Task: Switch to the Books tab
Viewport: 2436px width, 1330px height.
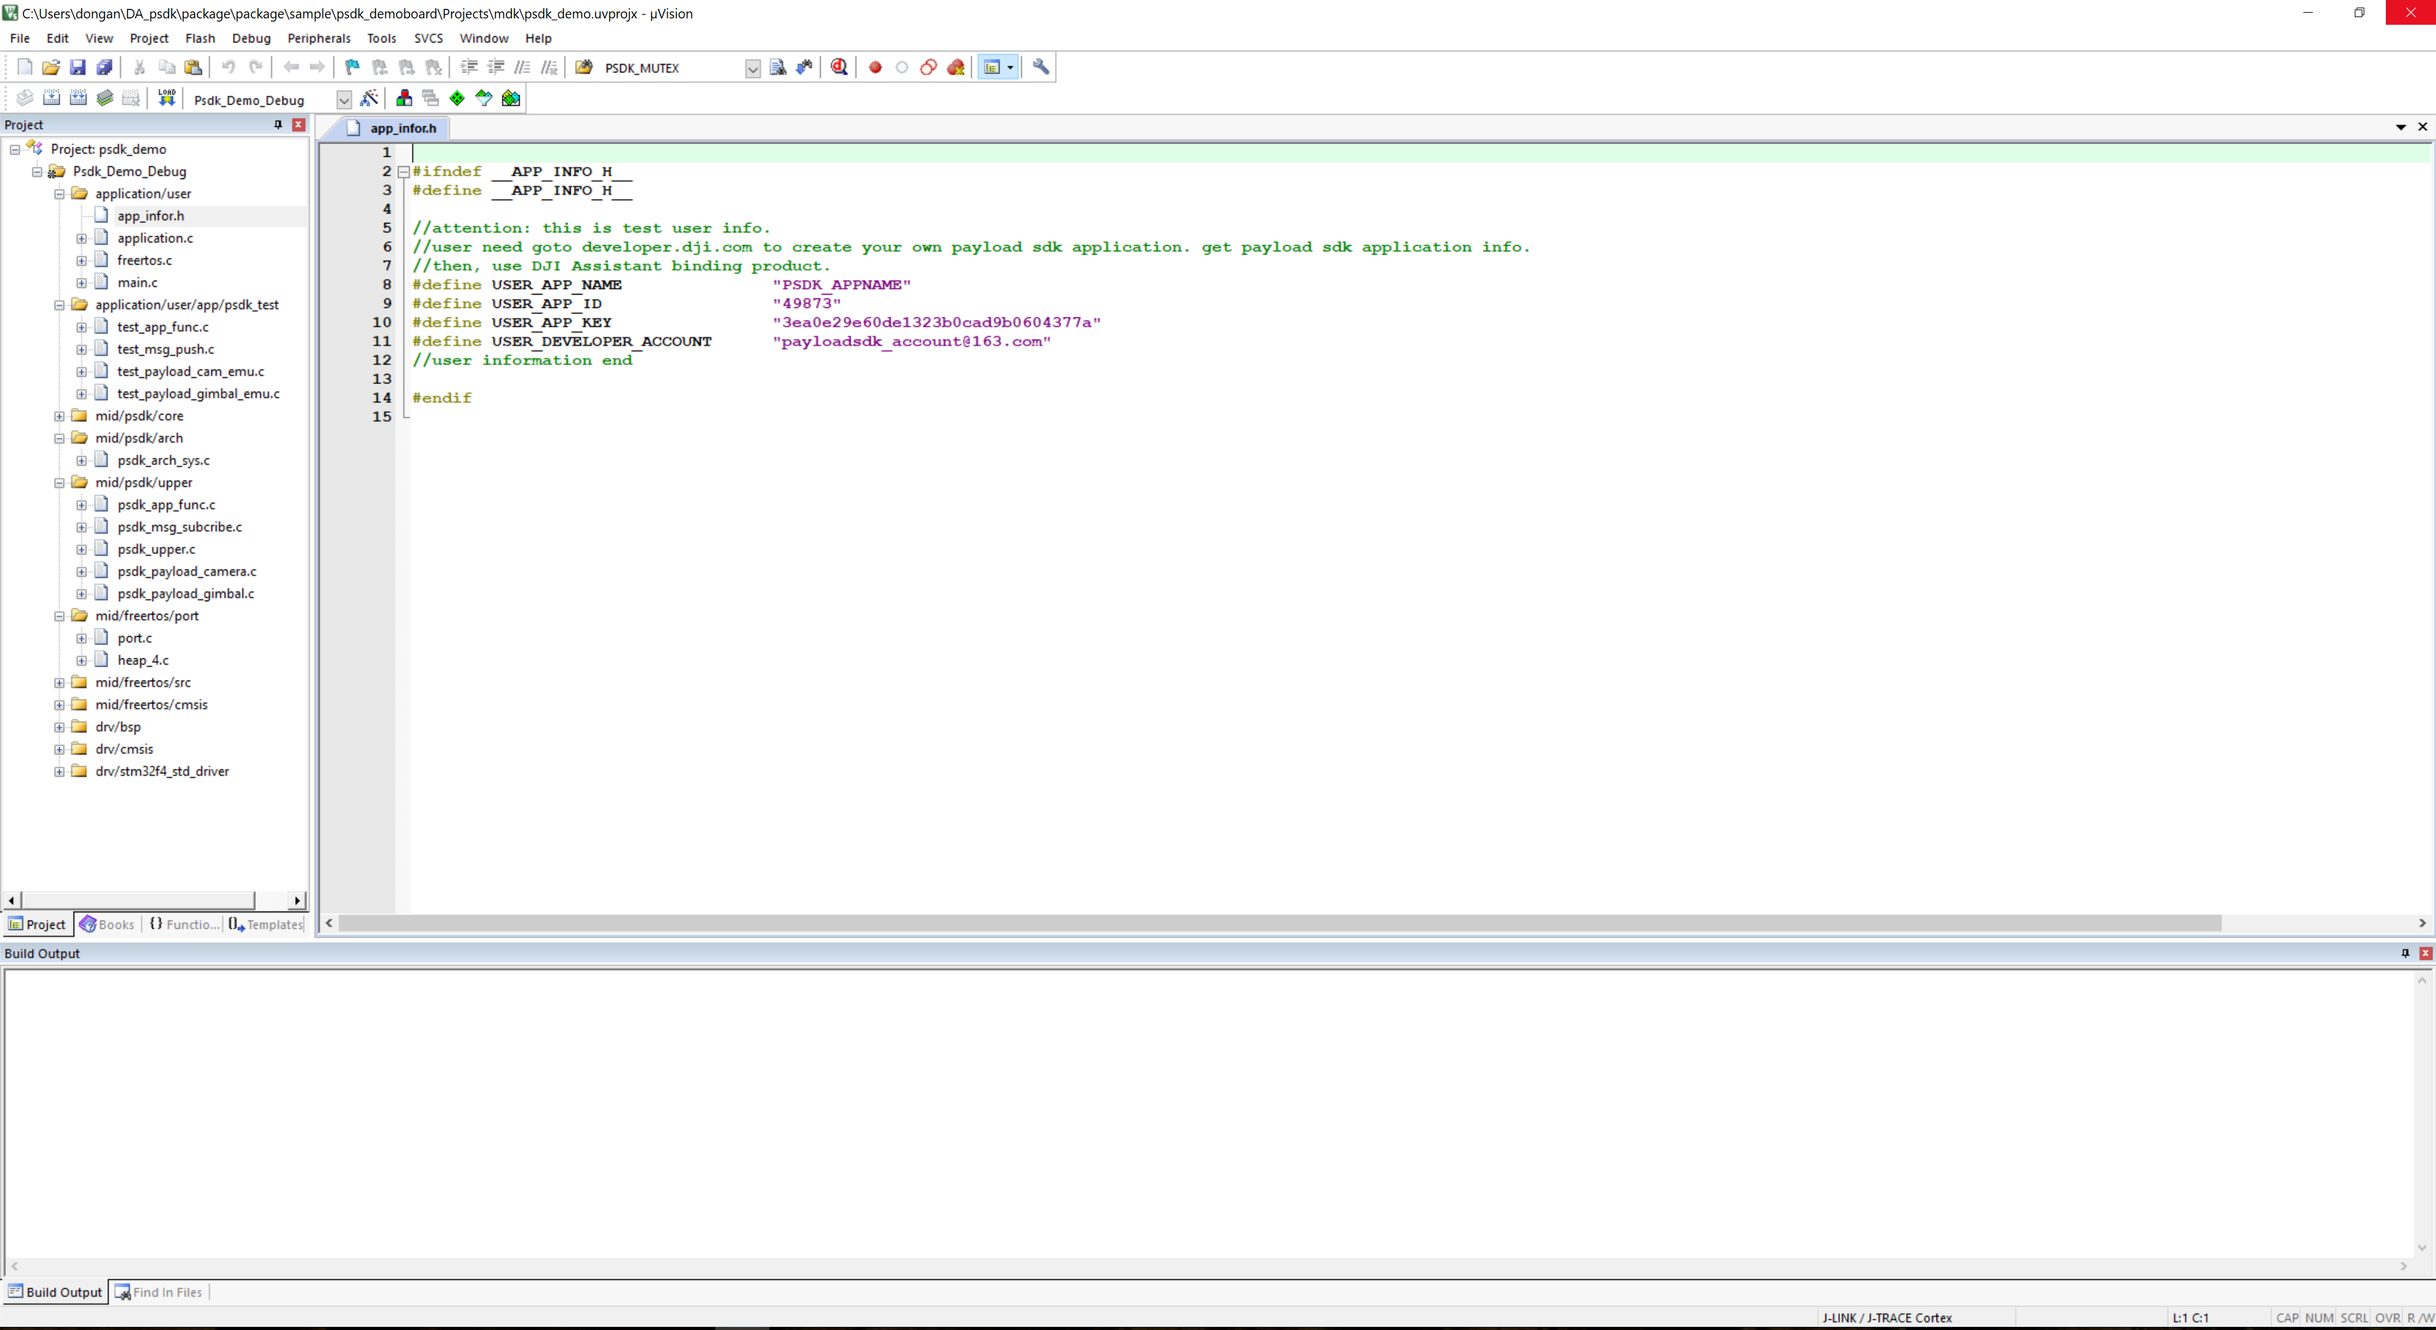Action: (x=107, y=924)
